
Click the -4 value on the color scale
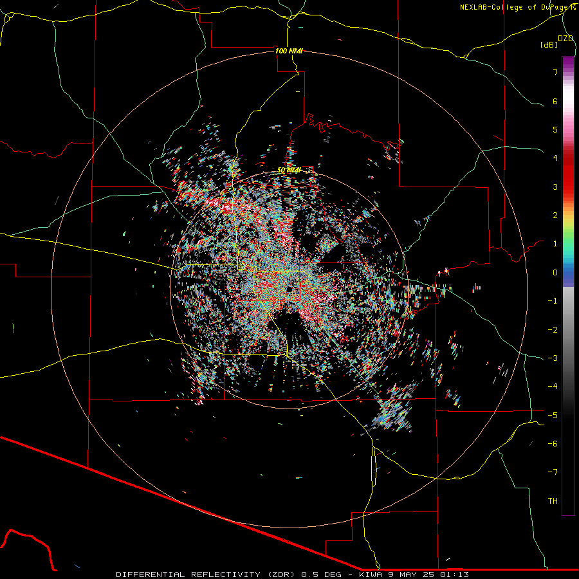coord(553,387)
